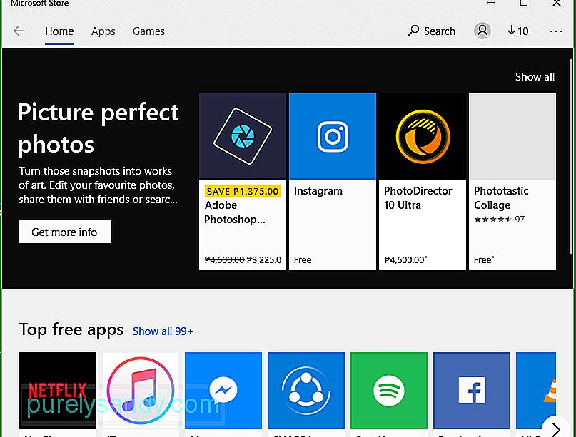The height and width of the screenshot is (437, 576).
Task: Click the Picture perfect photos heading
Action: [98, 128]
